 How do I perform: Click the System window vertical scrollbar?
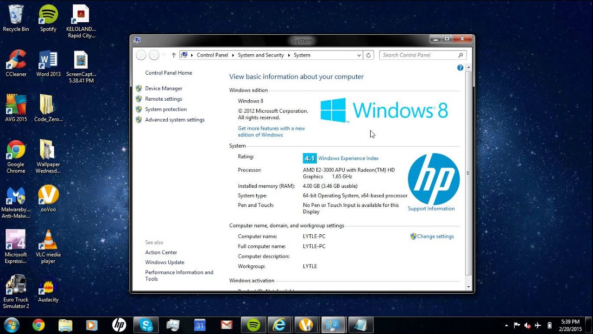[468, 173]
